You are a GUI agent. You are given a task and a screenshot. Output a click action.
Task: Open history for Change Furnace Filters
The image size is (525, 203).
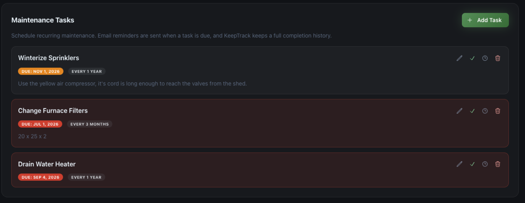click(x=485, y=111)
